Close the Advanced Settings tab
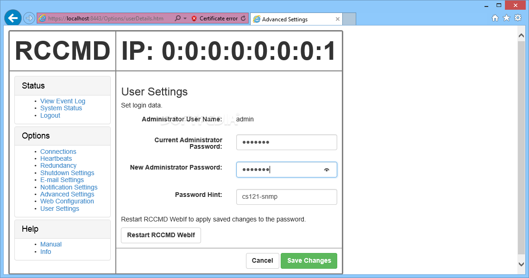 pos(337,19)
